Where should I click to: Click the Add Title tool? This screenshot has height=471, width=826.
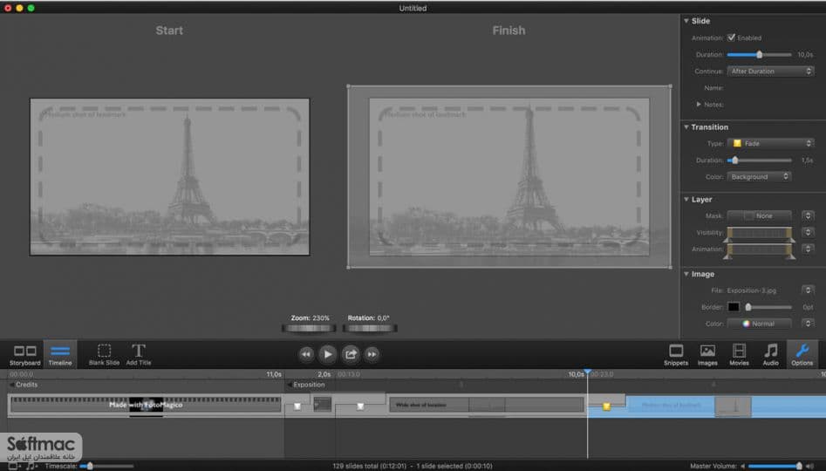[x=139, y=355]
